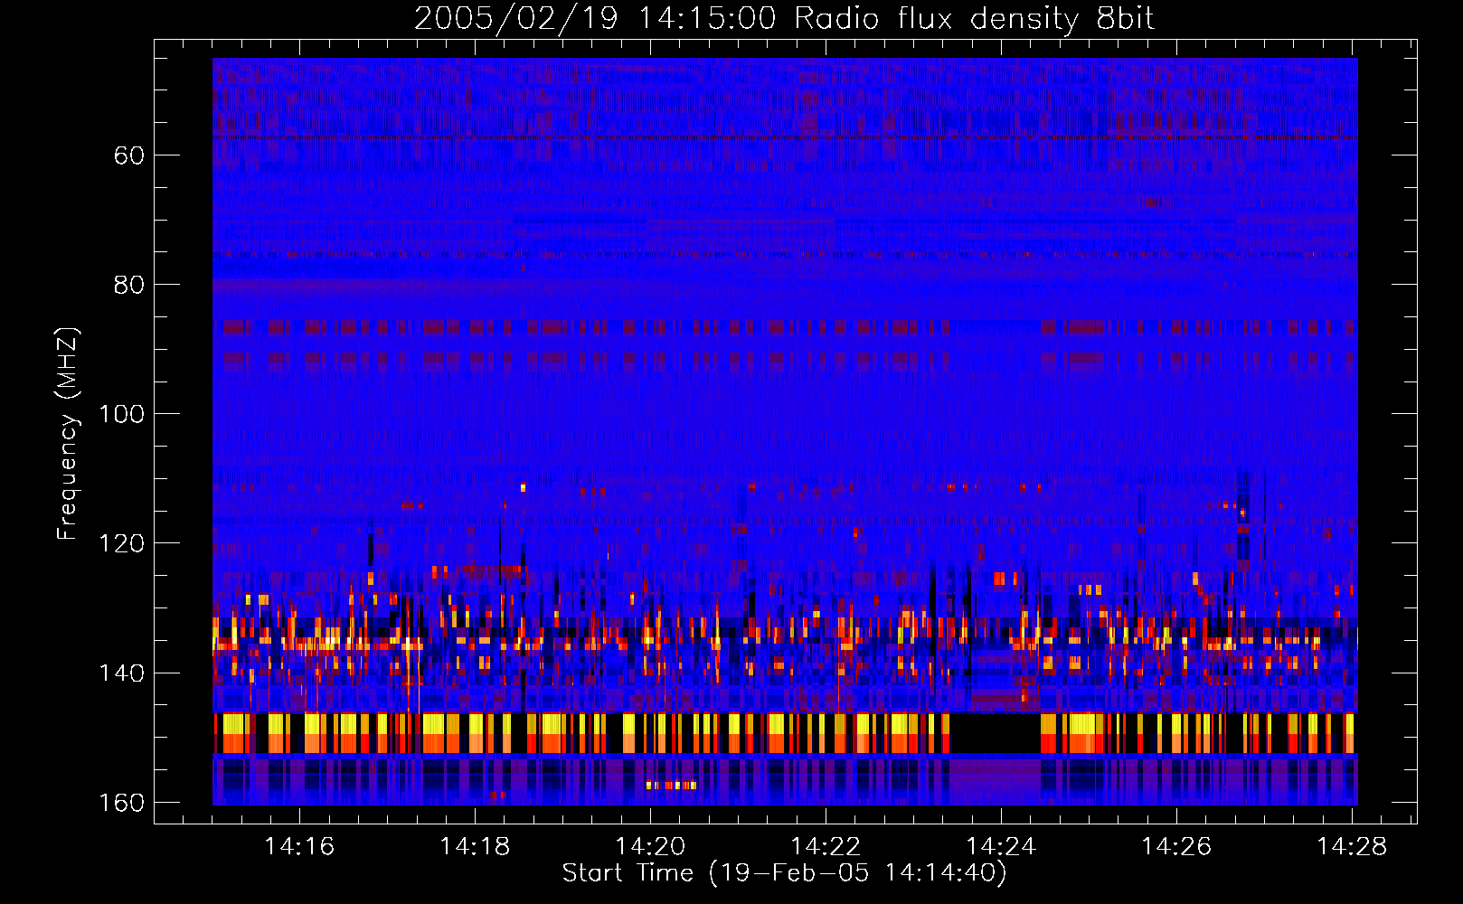1463x904 pixels.
Task: Click the 14:28 time tick label
Action: [x=1352, y=846]
